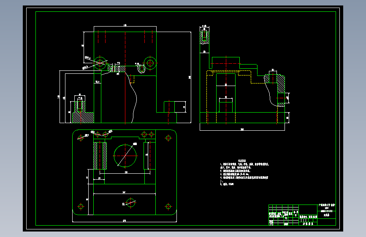Screen dimensions: 366x237
Task: Click the left concentric circle in front view
Action: click(100, 63)
